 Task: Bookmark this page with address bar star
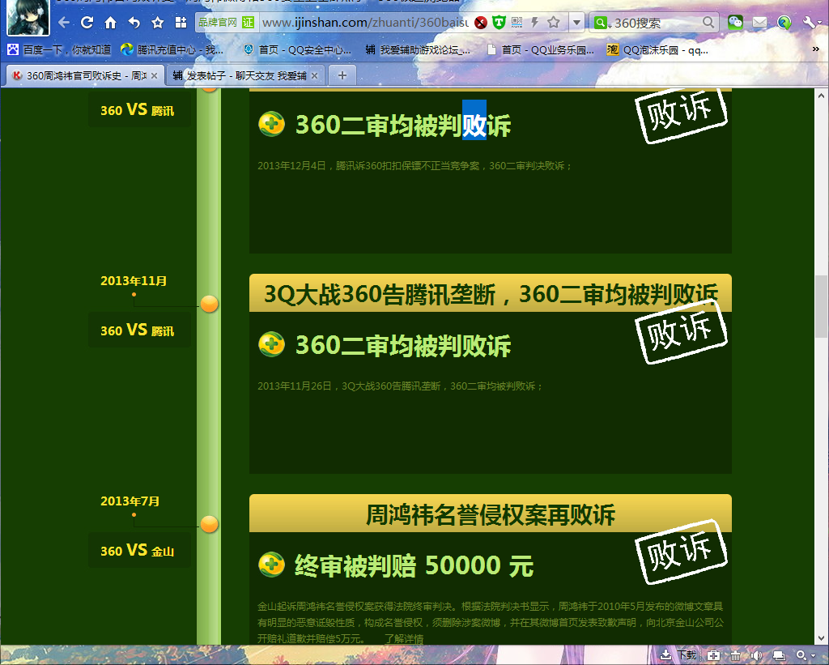554,22
